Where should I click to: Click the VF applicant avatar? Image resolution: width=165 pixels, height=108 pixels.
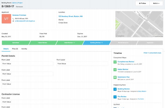(6, 19)
